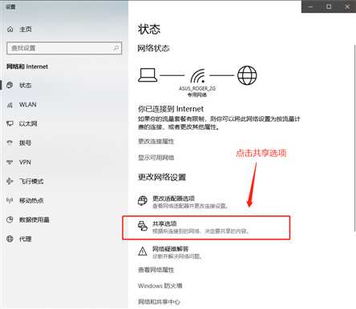Open 更改适配器选项
Image resolution: width=356 pixels, height=309 pixels.
pos(184,202)
